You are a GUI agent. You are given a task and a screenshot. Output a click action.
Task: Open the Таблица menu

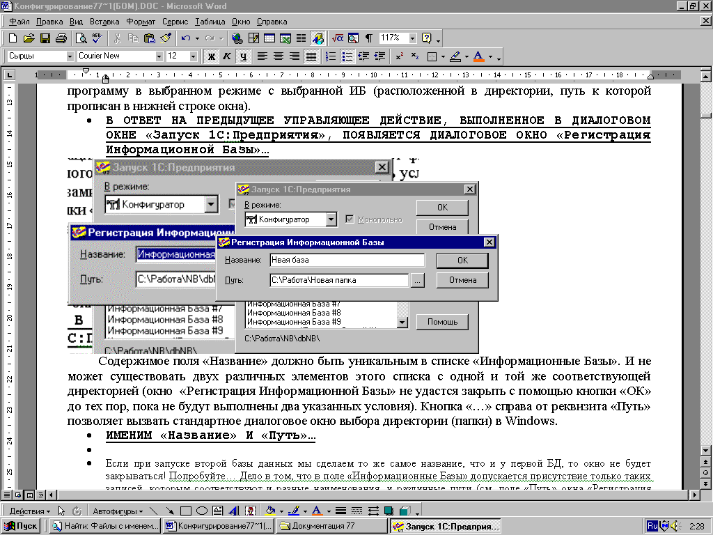point(210,22)
